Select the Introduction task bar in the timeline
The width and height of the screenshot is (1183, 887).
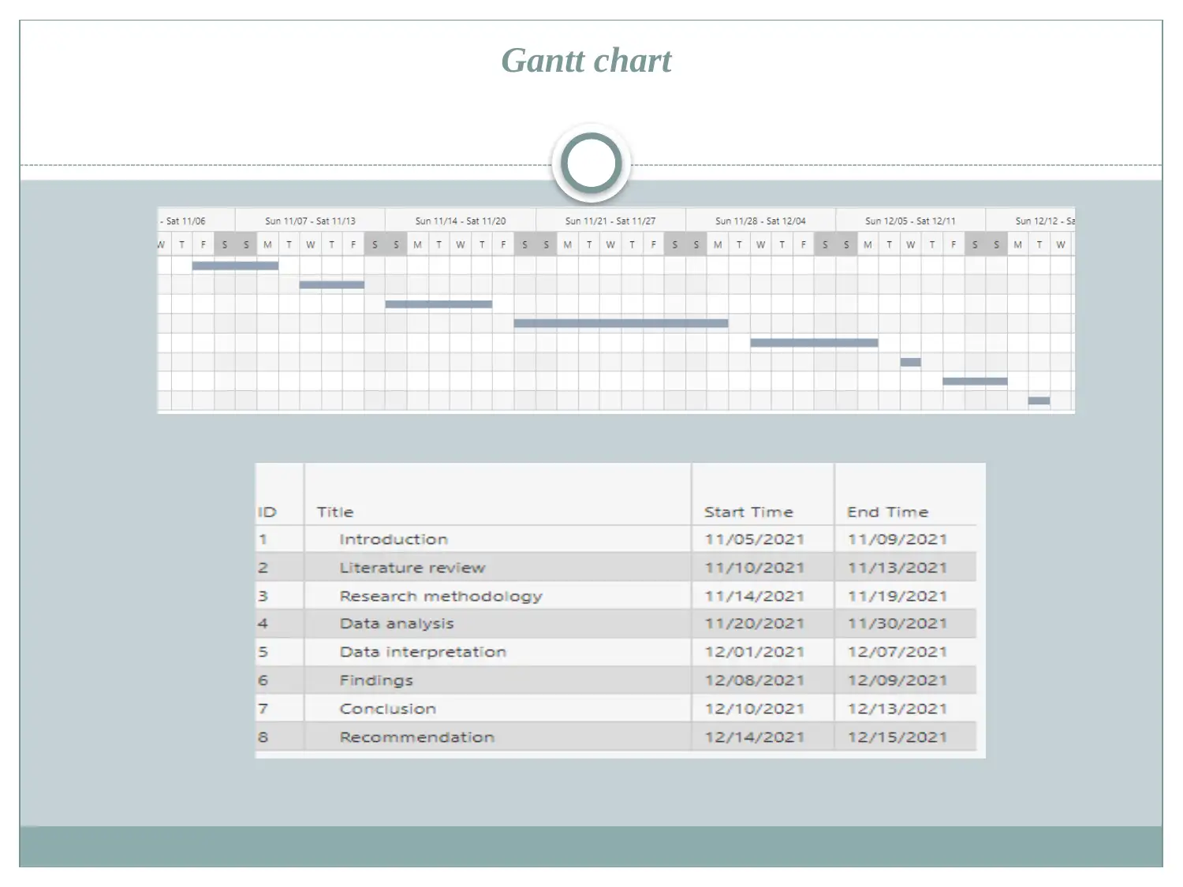click(x=235, y=266)
